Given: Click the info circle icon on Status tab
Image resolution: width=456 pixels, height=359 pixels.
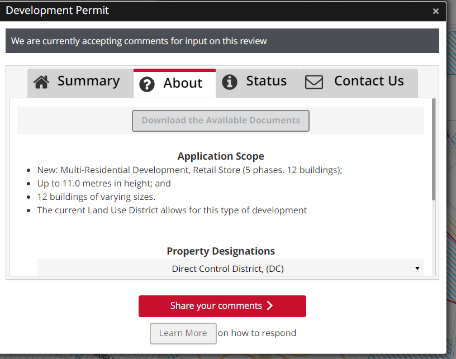Looking at the screenshot, I should [x=230, y=82].
